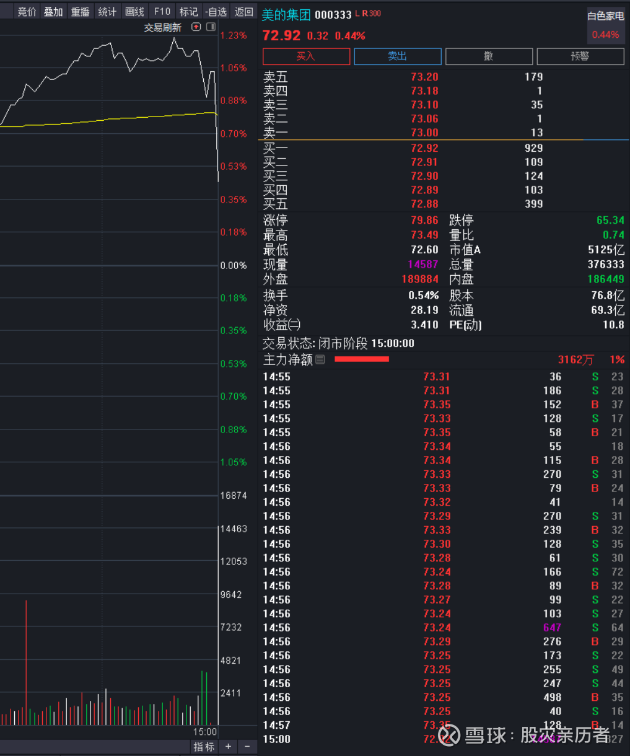Click the panel layout icon beside the refresh arrow

click(x=209, y=26)
